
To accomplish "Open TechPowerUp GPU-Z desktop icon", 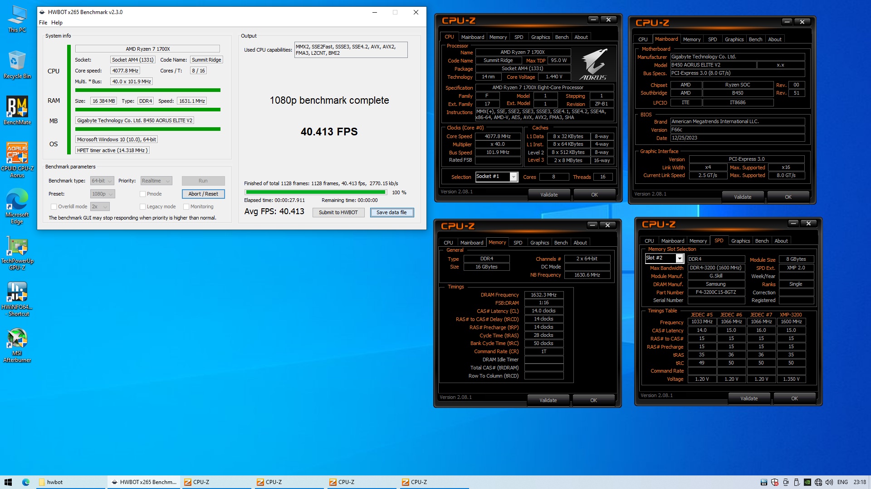I will 17,253.
